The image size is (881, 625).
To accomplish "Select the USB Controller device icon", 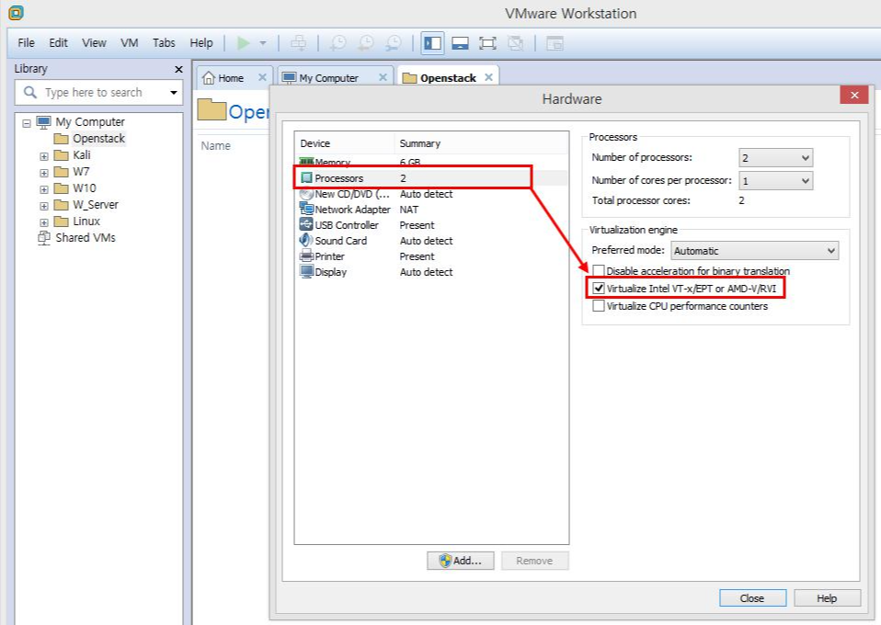I will pyautogui.click(x=306, y=224).
